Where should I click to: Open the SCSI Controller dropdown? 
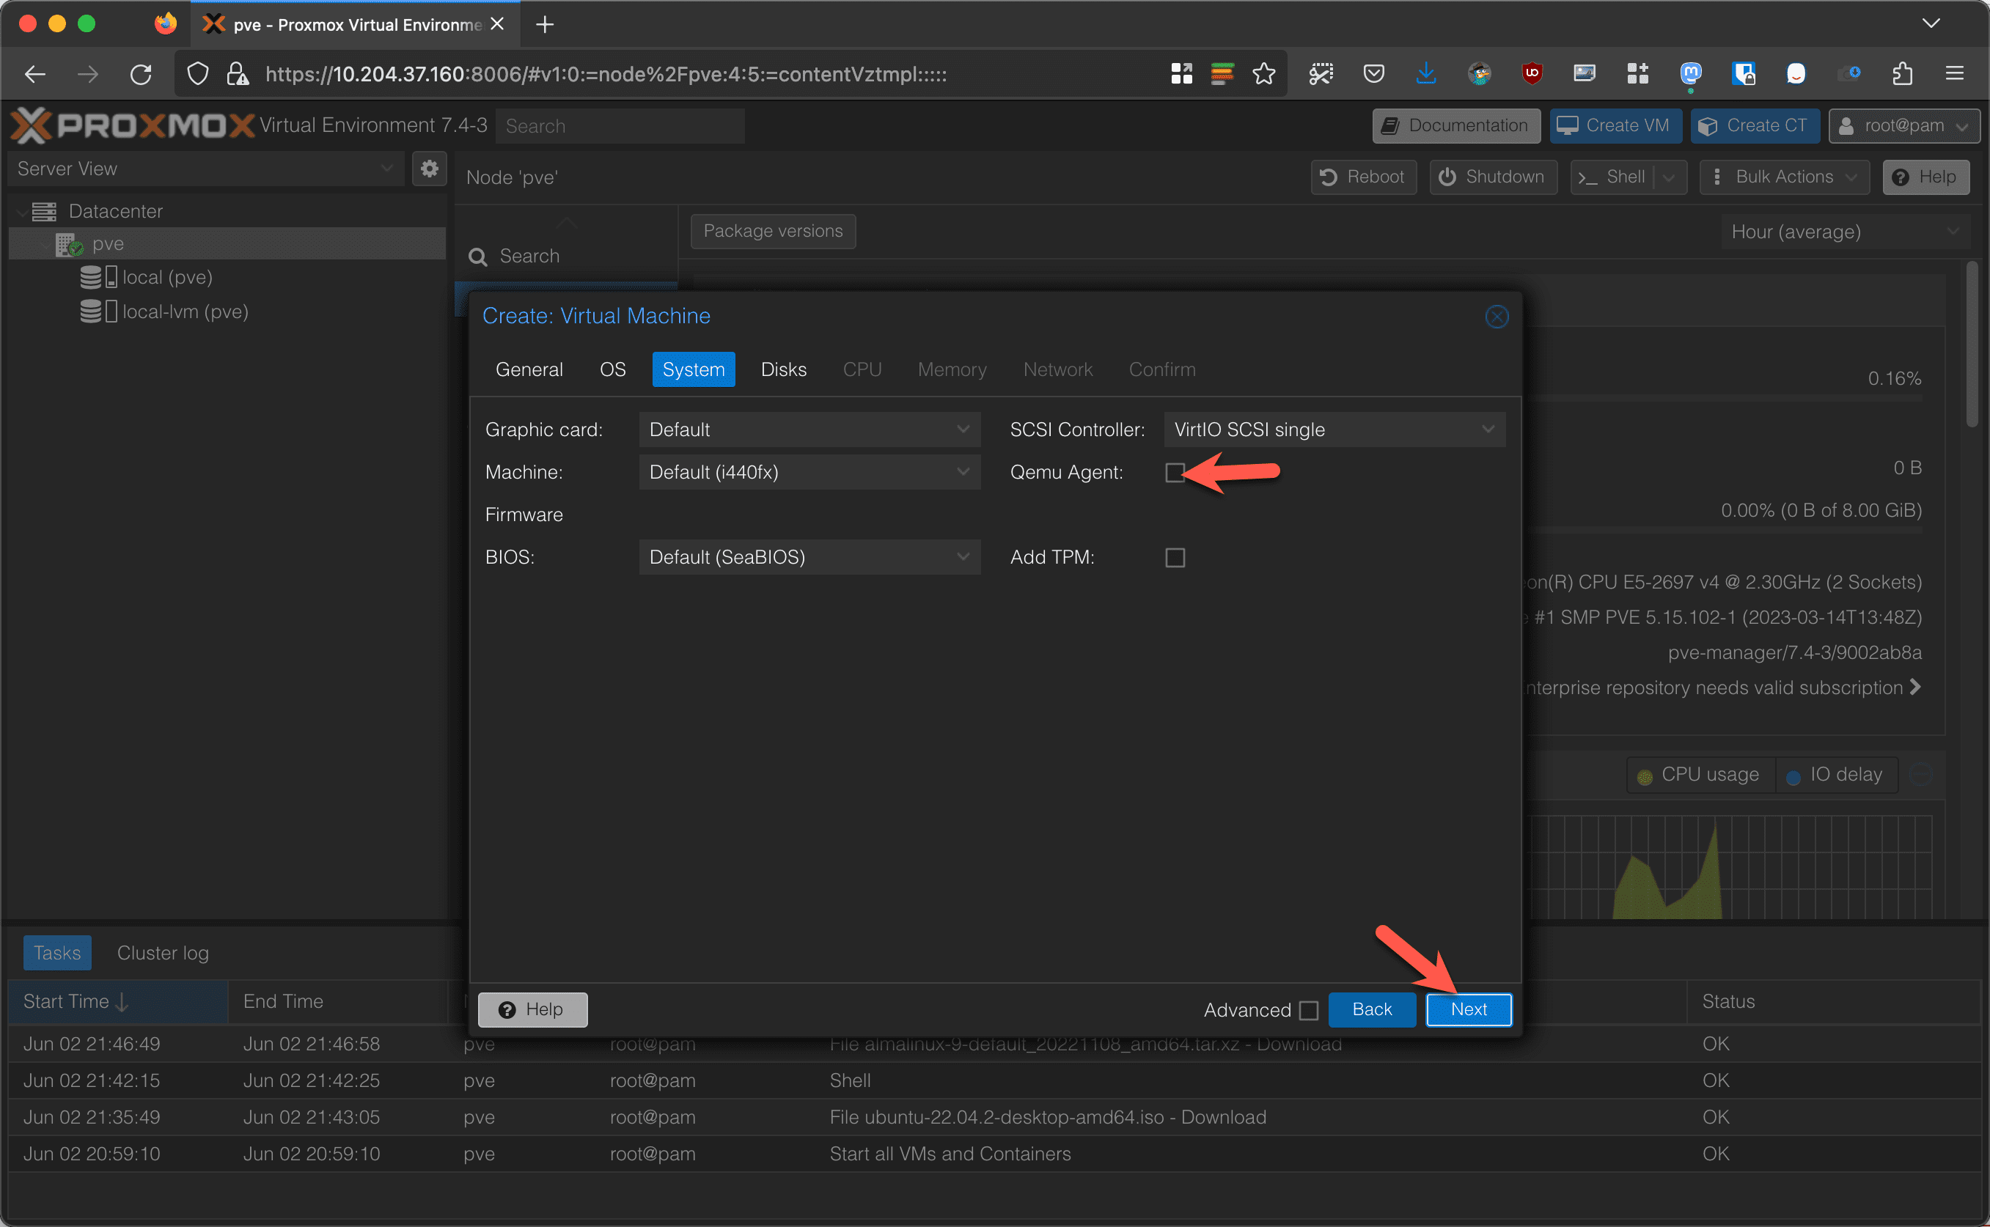[1334, 430]
